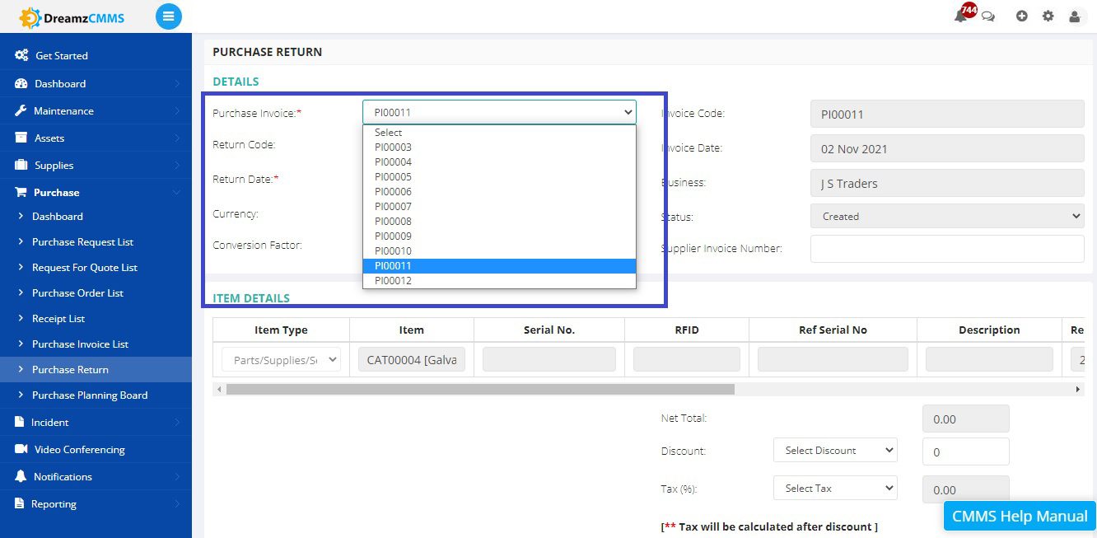Click scrollbar left arrow of item table
The width and height of the screenshot is (1097, 538).
pos(218,389)
